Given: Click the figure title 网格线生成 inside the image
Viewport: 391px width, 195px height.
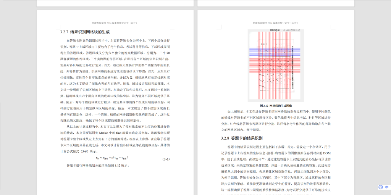Looking at the screenshot, I should click(x=275, y=30).
